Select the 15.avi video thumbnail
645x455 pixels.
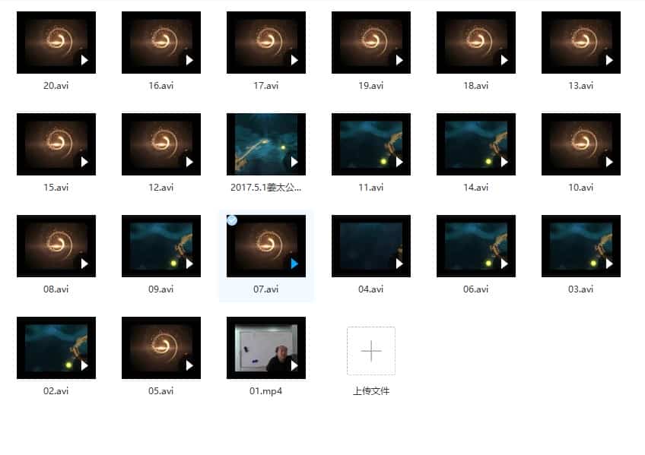click(x=56, y=144)
